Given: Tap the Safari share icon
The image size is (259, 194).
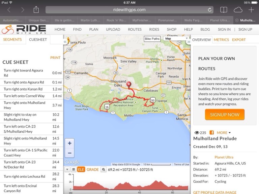Looking at the screenshot, I should coord(36,10).
